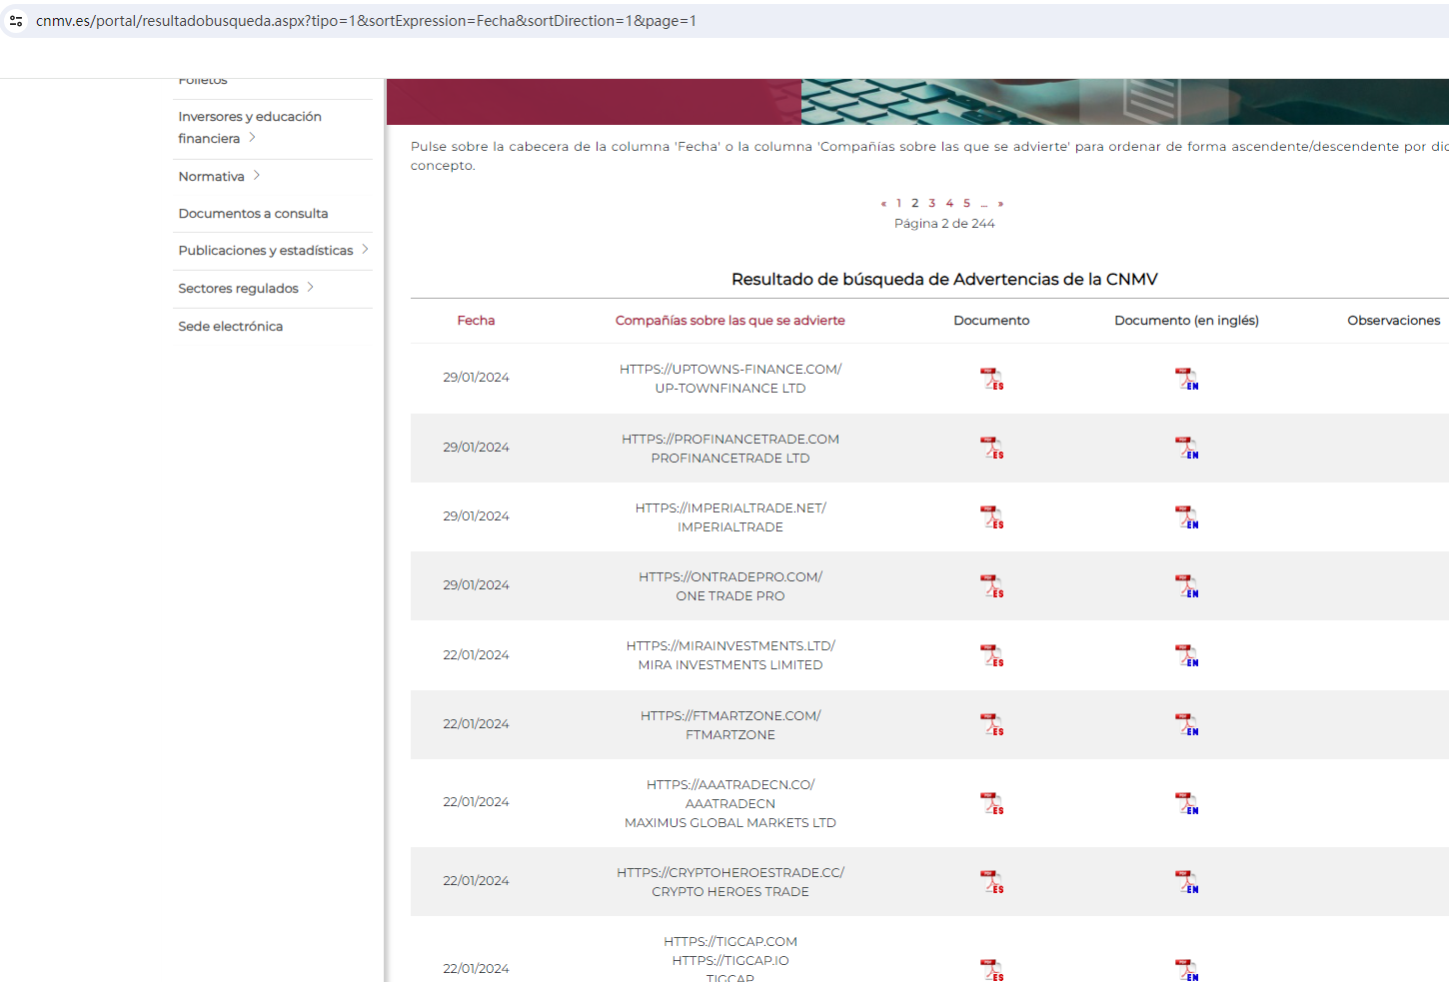Open English PDF for AAATRADECN
Viewport: 1449px width, 982px height.
point(1186,803)
